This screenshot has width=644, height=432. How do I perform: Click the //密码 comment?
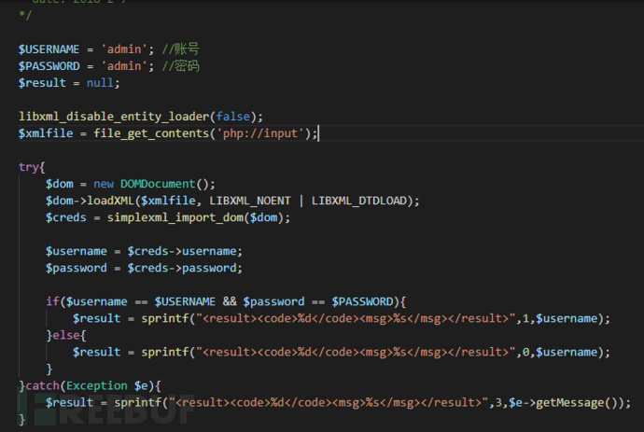click(x=180, y=66)
